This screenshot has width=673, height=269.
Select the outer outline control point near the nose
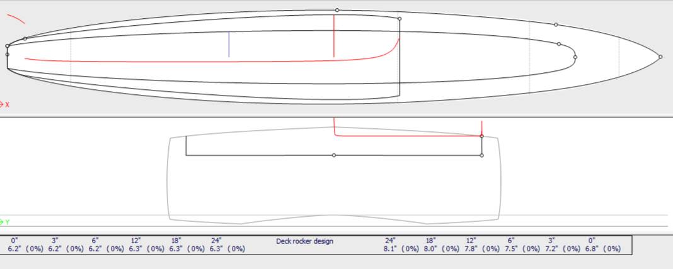[556, 25]
